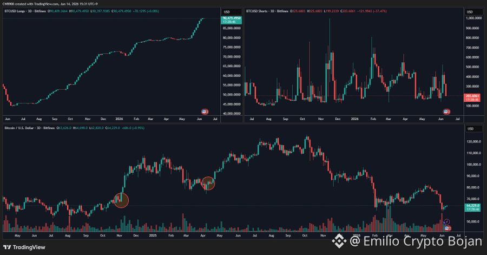This screenshot has height=255, width=487.
Task: Open the US flag event icon in Shorts chart
Action: pyautogui.click(x=446, y=112)
